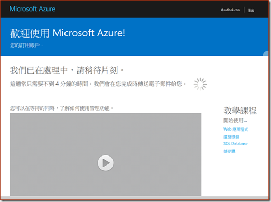Click the text about learning management features while waiting
The width and height of the screenshot is (271, 202).
[61, 108]
